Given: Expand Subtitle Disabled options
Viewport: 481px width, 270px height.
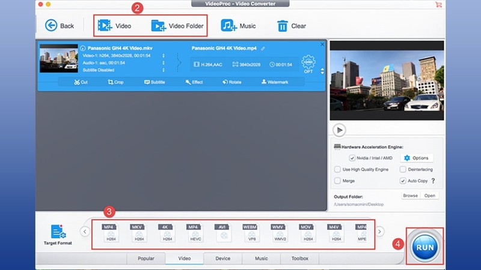Looking at the screenshot, I should [x=164, y=70].
